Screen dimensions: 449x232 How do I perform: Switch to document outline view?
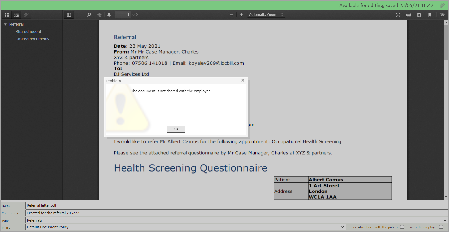[16, 15]
